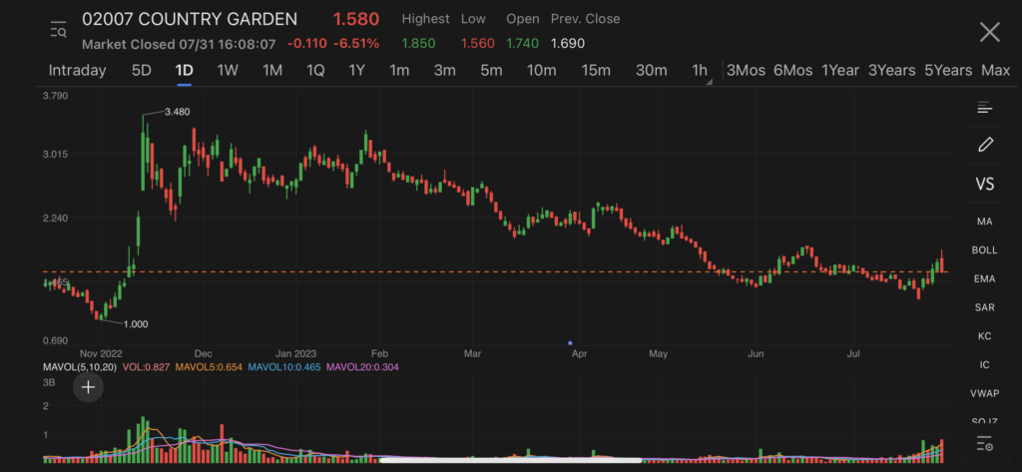Select the 1Q quarterly tab

point(315,71)
